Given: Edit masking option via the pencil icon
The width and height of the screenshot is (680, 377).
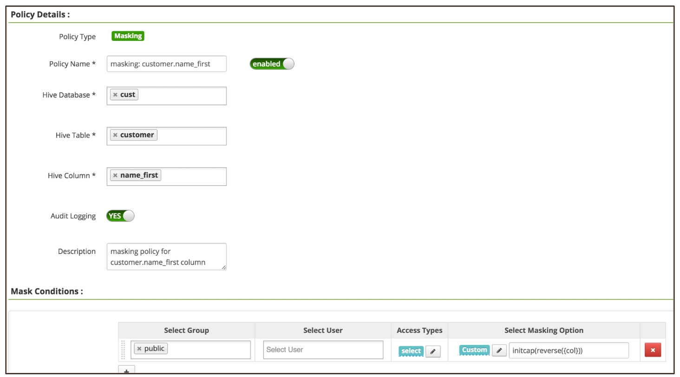Looking at the screenshot, I should 499,351.
